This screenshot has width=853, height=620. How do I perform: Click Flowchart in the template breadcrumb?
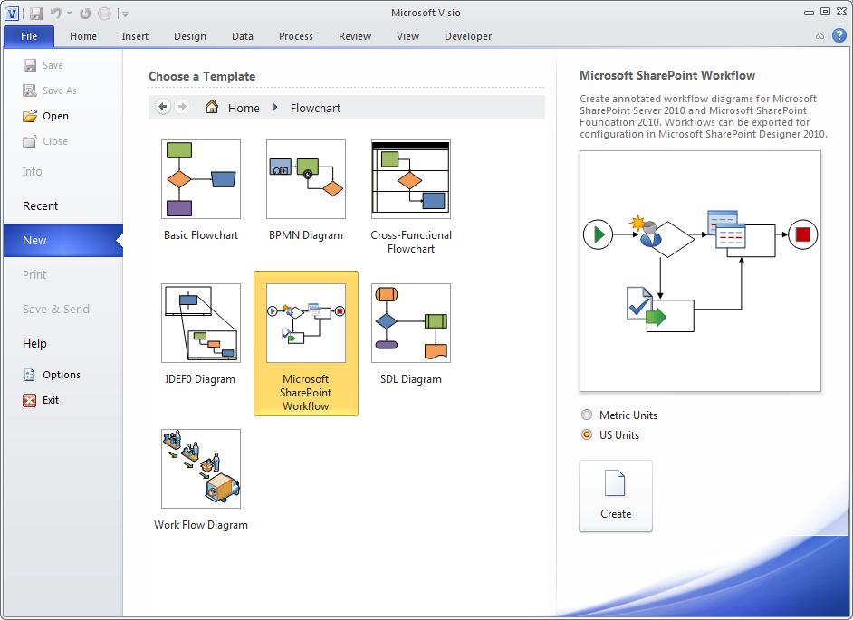(x=315, y=109)
